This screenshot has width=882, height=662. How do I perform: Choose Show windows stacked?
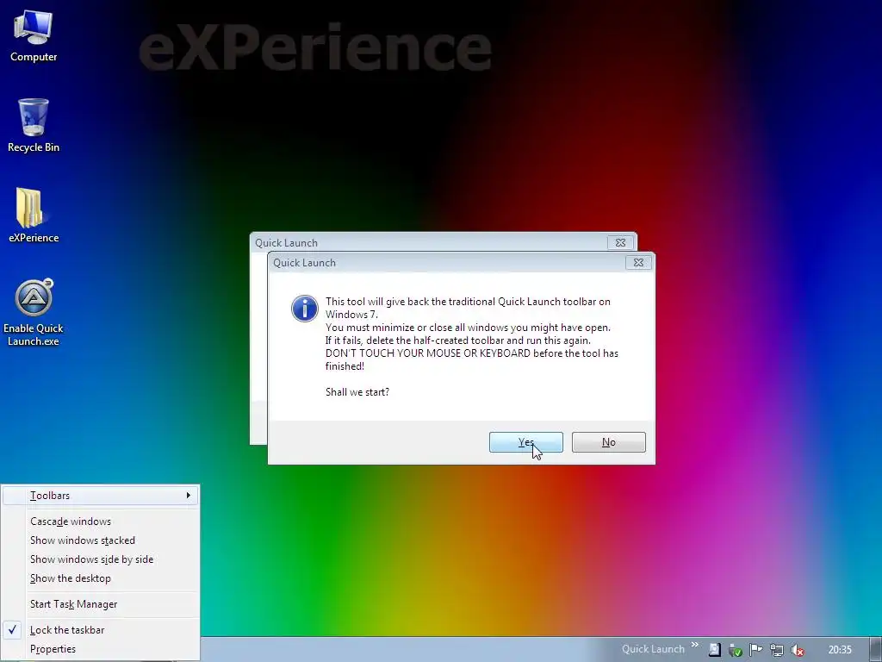[101, 540]
